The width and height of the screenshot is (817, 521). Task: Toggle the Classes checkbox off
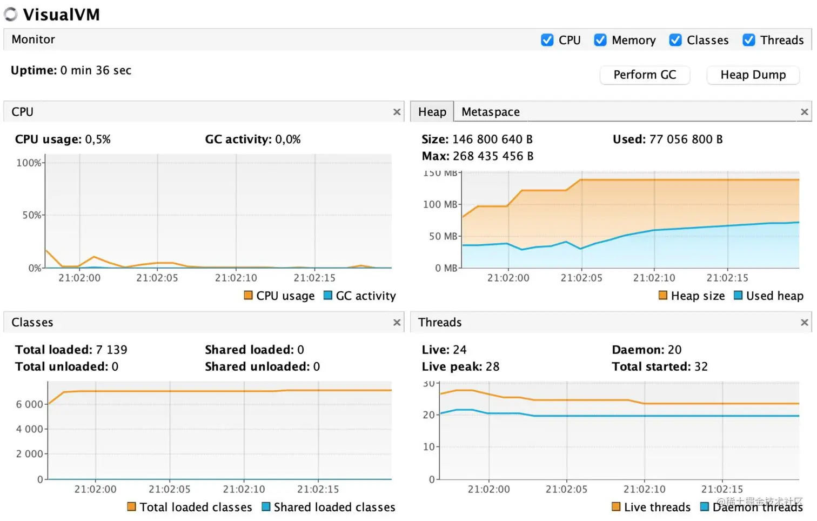(675, 39)
